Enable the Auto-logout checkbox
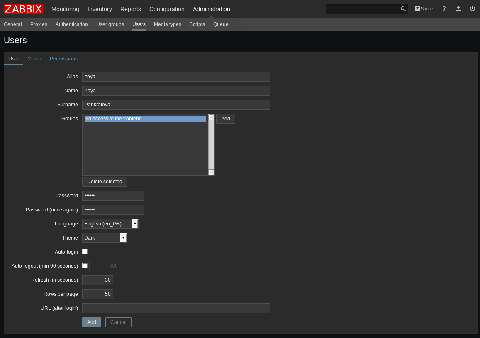The width and height of the screenshot is (480, 338). (85, 266)
